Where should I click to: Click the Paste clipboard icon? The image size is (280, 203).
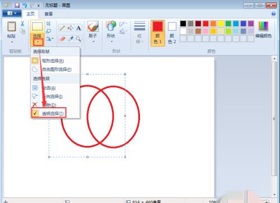(12, 26)
